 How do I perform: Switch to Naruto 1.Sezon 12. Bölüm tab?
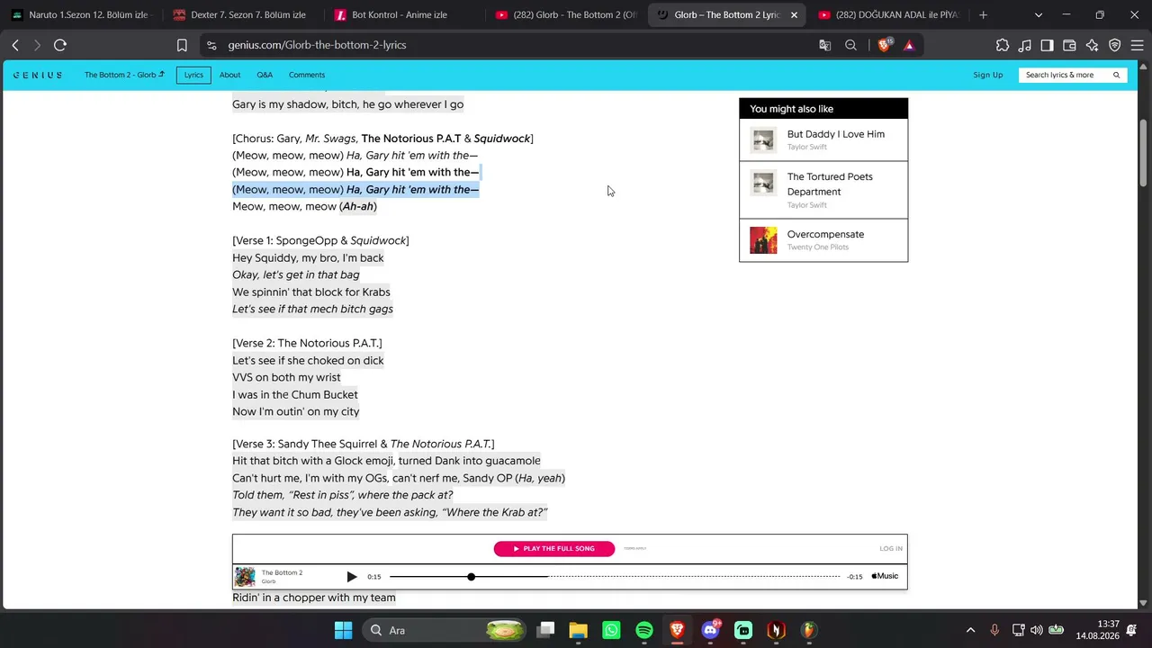(80, 14)
